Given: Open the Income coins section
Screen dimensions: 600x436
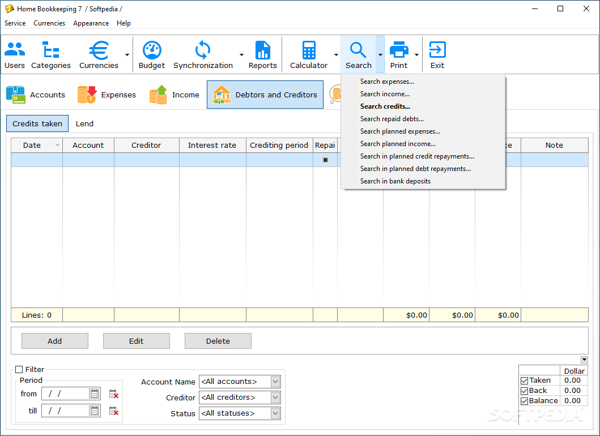Looking at the screenshot, I should click(x=175, y=95).
